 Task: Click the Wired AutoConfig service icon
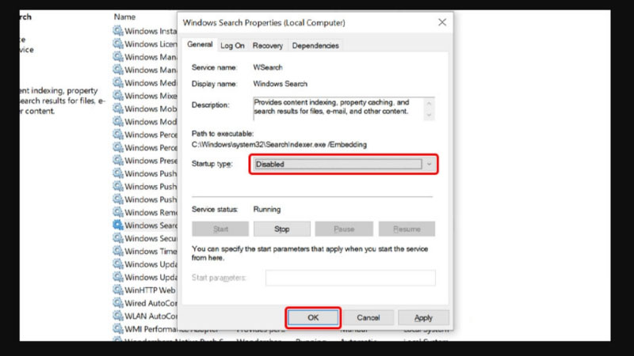tap(118, 302)
